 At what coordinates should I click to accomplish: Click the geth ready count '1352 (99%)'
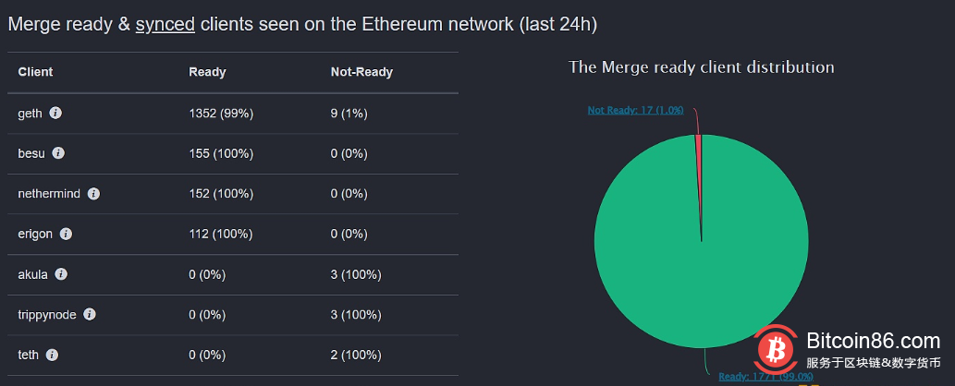pos(221,113)
